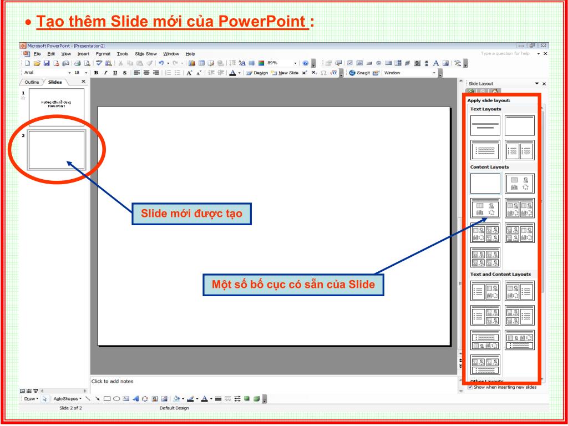568x426 pixels.
Task: Switch to the Slides tab
Action: (x=55, y=82)
